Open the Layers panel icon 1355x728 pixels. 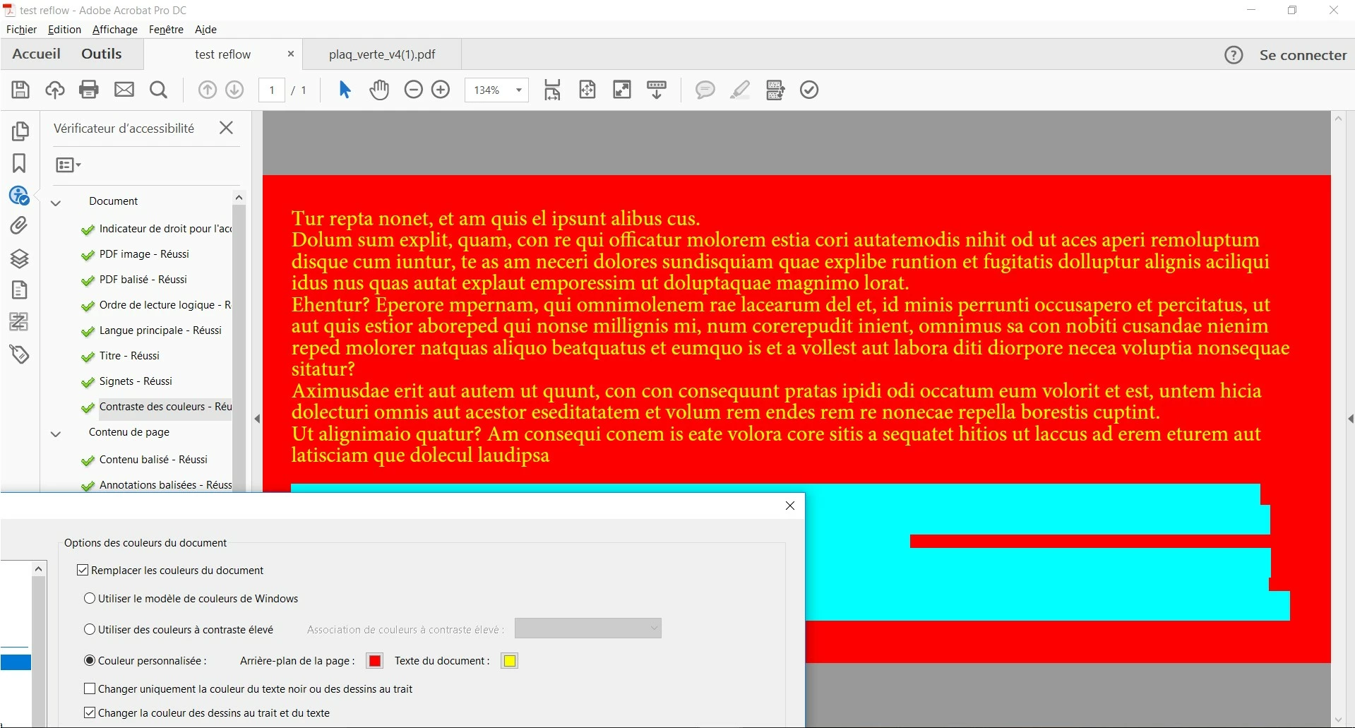[19, 258]
